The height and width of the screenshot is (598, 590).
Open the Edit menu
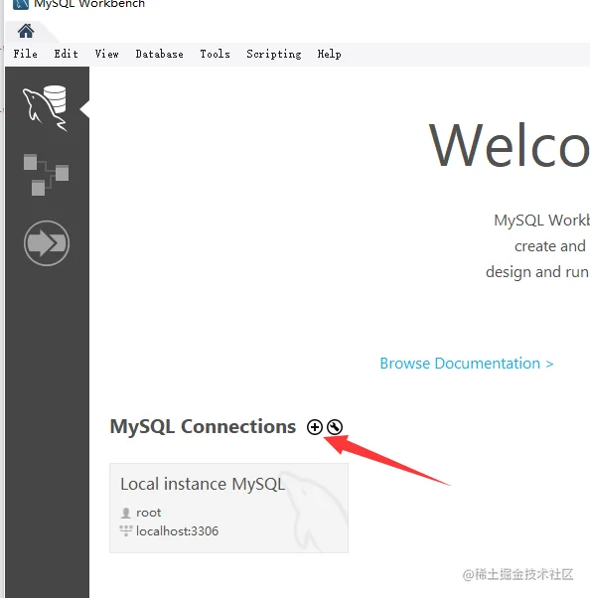tap(66, 54)
